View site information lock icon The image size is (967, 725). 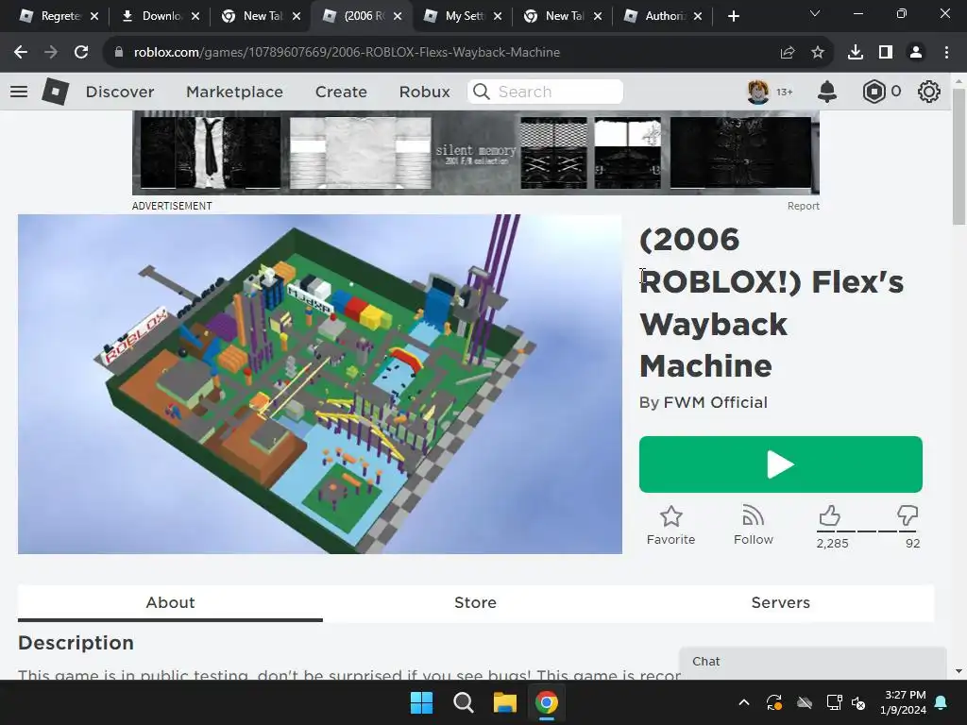point(119,53)
